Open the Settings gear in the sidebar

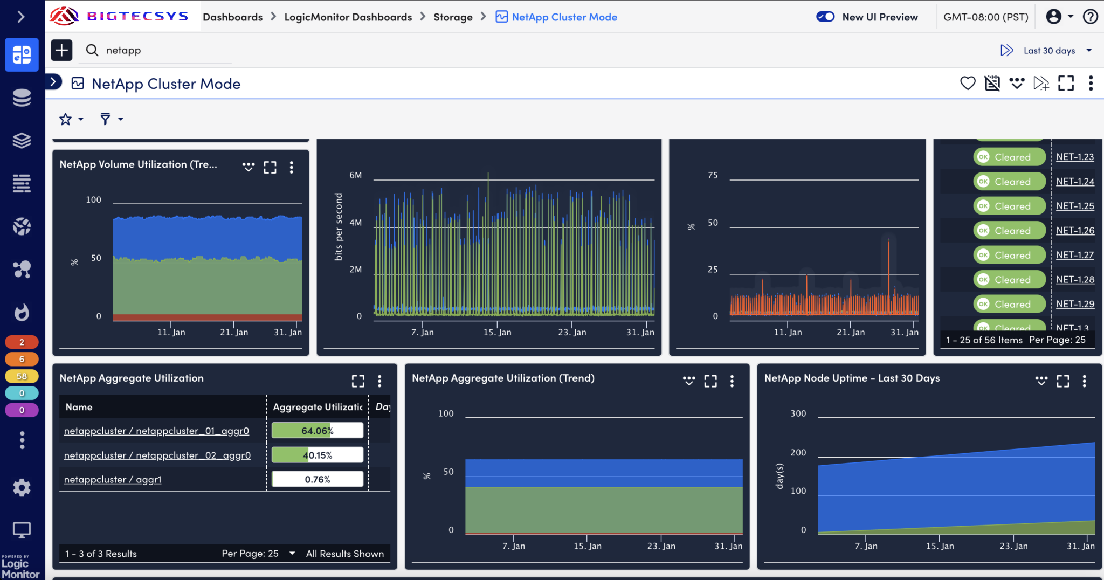(x=22, y=488)
